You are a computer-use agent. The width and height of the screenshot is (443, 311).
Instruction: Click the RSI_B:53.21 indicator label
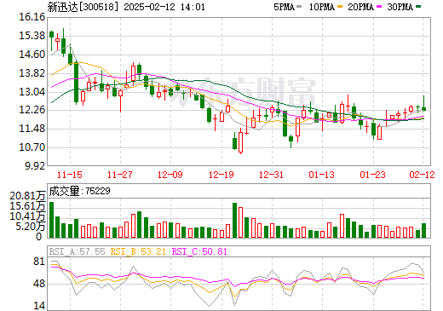coord(138,251)
